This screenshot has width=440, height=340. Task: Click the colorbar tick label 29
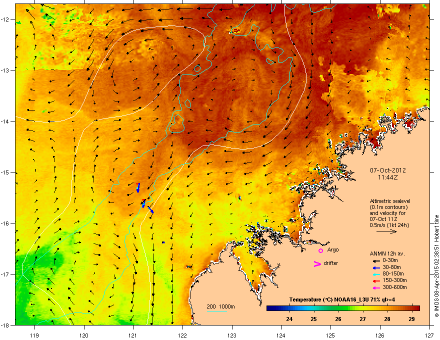click(411, 319)
